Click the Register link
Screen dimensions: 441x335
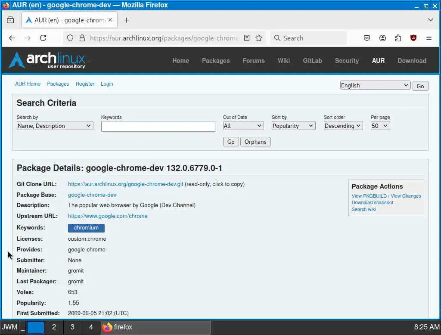coord(85,84)
